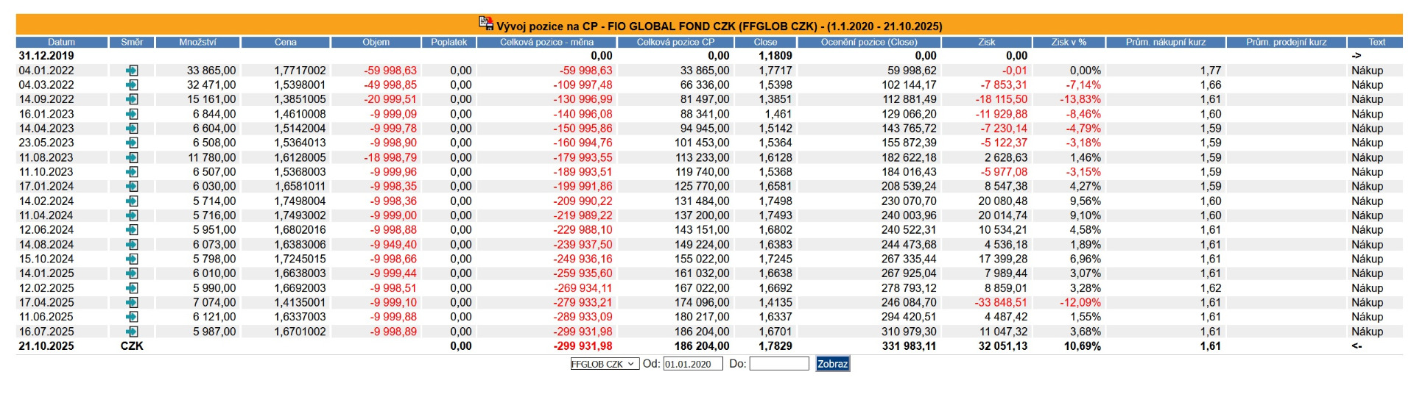The width and height of the screenshot is (1414, 394).
Task: Click the Množství column header
Action: 197,42
